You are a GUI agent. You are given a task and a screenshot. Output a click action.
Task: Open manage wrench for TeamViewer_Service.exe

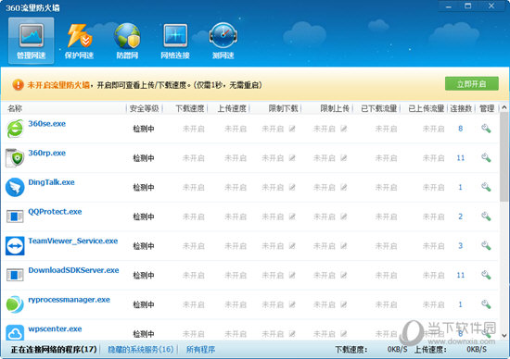(x=486, y=246)
